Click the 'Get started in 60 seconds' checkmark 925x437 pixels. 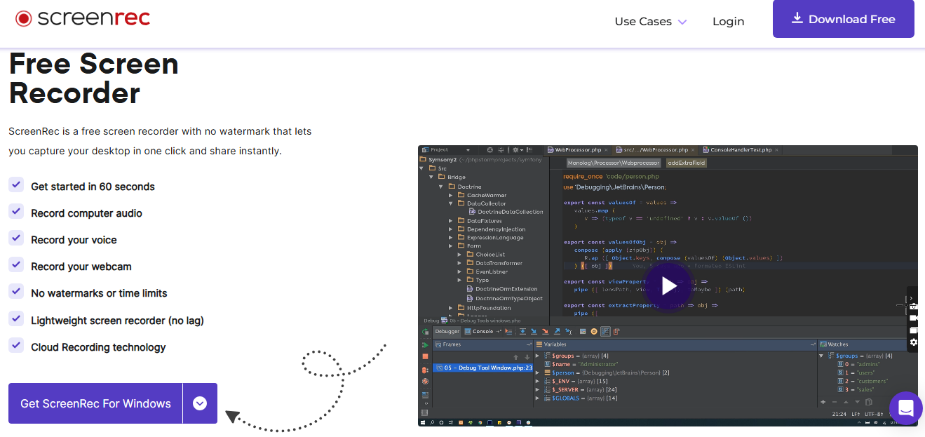(x=16, y=184)
